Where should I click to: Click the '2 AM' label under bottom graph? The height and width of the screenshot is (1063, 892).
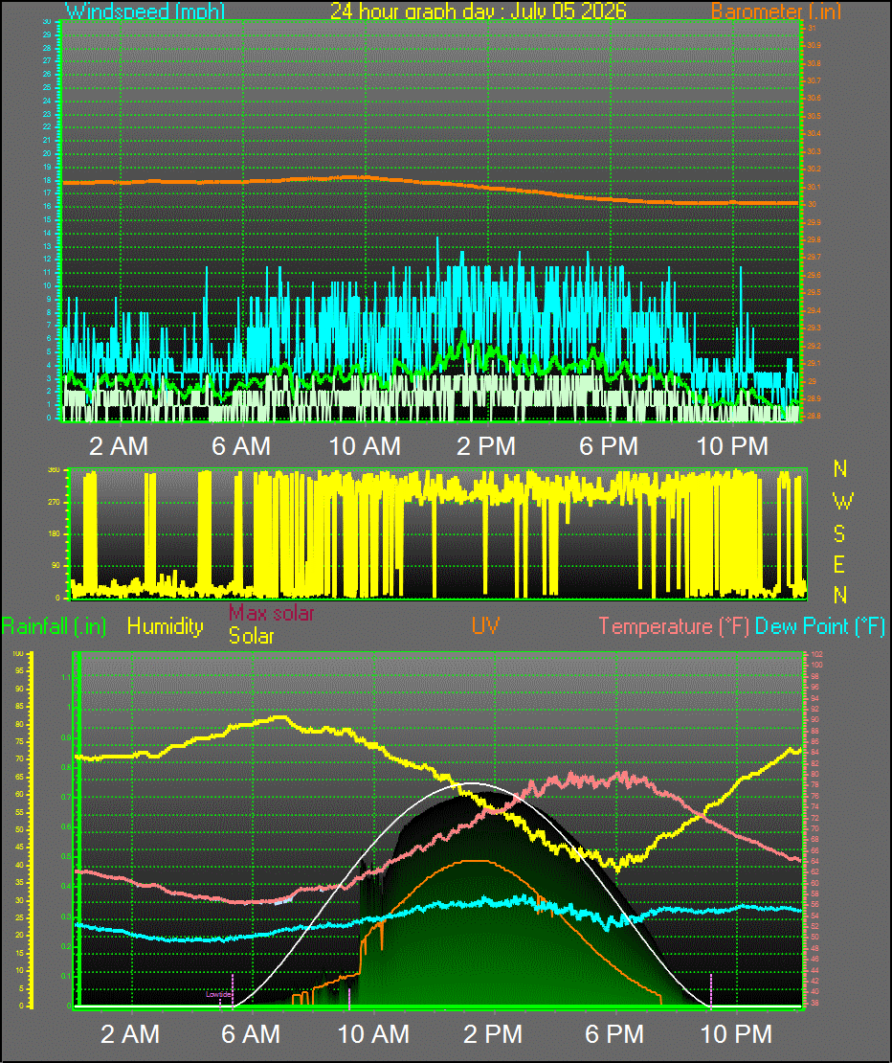pos(130,1034)
